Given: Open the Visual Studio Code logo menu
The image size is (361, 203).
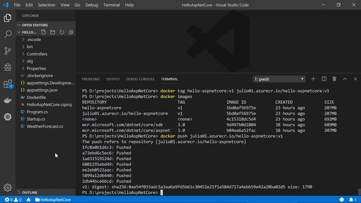Looking at the screenshot, I should coord(6,5).
